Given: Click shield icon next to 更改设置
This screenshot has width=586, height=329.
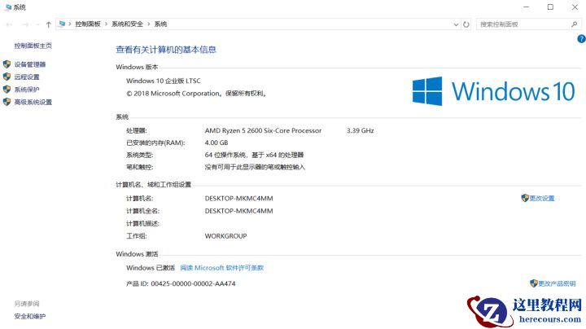Looking at the screenshot, I should (x=525, y=198).
